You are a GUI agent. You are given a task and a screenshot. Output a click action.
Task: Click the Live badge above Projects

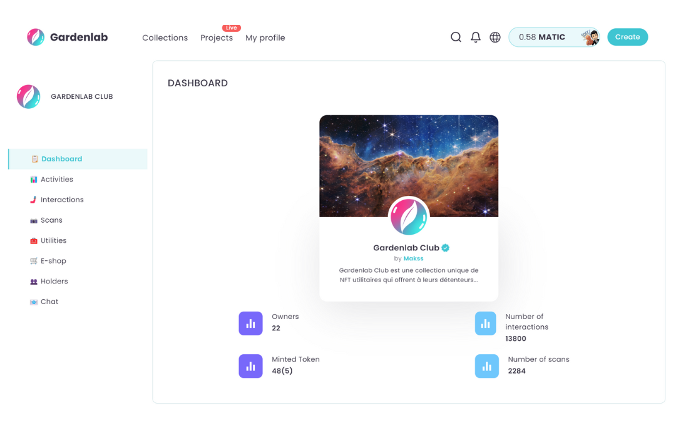[x=232, y=28]
